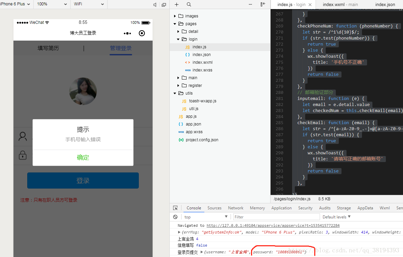The image size is (403, 257).
Task: Close the index.js editor tab
Action: pyautogui.click(x=310, y=5)
